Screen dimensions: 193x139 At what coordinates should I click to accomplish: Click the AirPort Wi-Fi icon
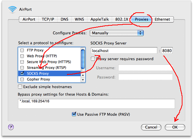[x=12, y=10]
